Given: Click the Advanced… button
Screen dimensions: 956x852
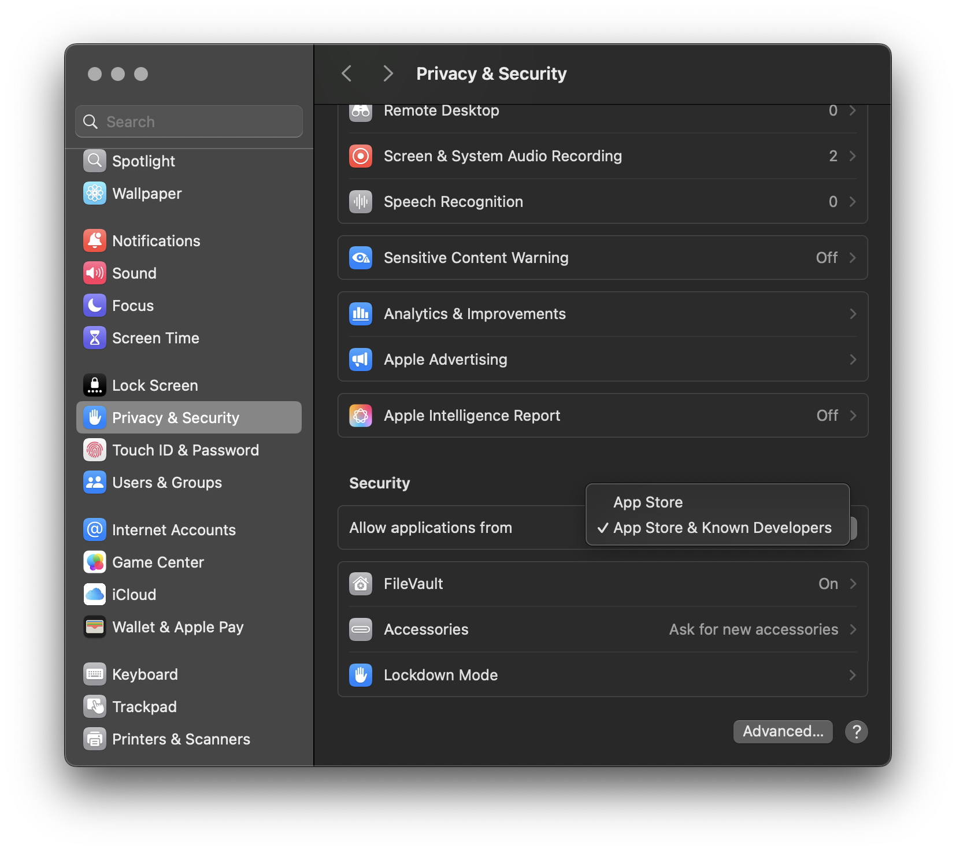Looking at the screenshot, I should (783, 731).
